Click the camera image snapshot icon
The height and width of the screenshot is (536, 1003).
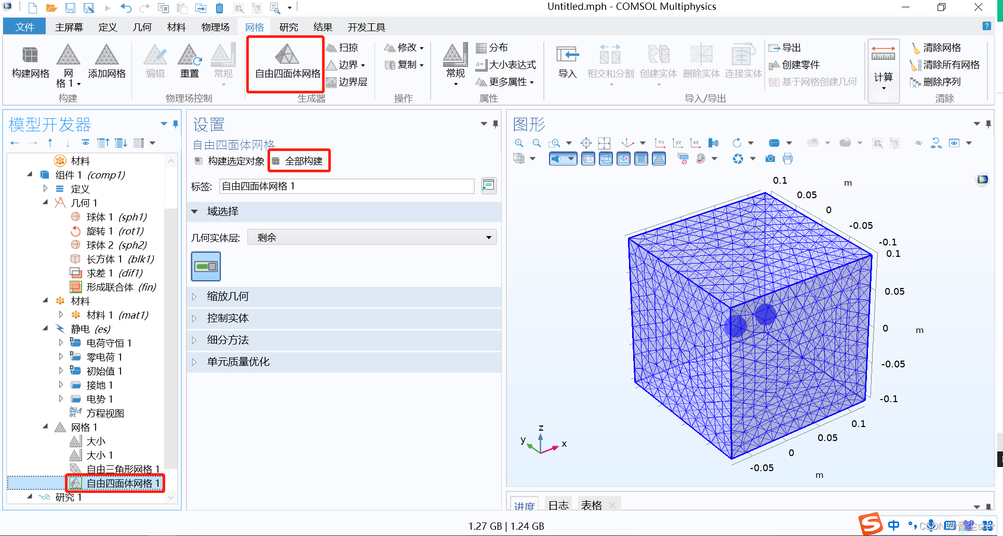coord(770,159)
